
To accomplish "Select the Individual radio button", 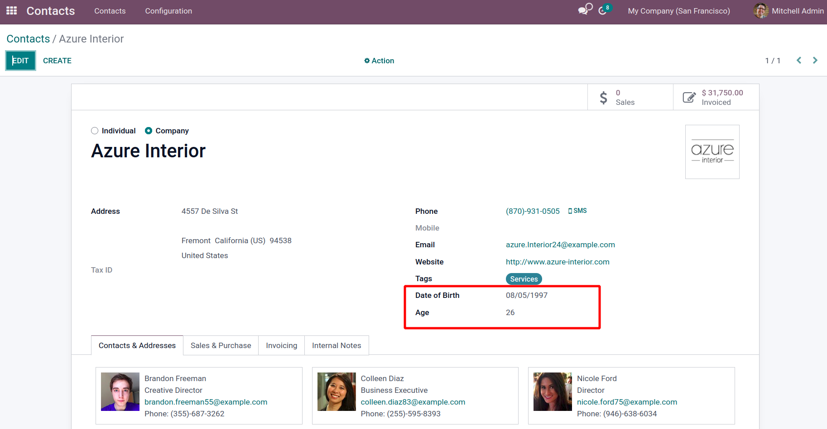I will pyautogui.click(x=95, y=131).
